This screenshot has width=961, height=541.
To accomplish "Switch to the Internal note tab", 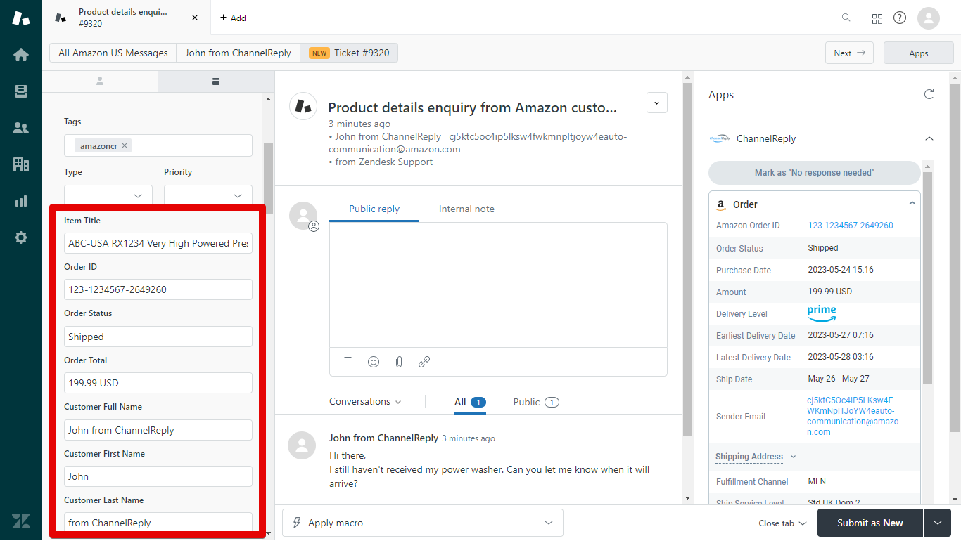I will [x=466, y=209].
